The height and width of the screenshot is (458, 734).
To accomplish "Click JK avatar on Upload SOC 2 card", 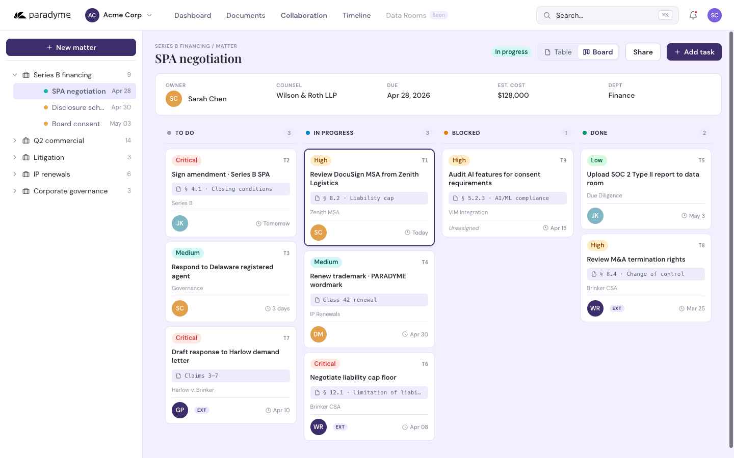I will tap(595, 216).
